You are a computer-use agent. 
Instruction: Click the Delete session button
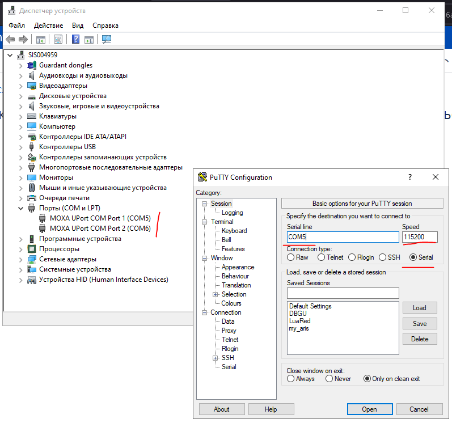click(x=420, y=339)
